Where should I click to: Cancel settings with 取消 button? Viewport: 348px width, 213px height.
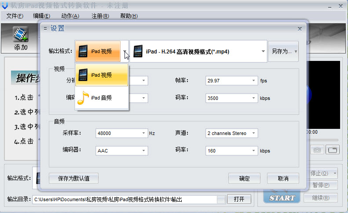[x=283, y=178]
